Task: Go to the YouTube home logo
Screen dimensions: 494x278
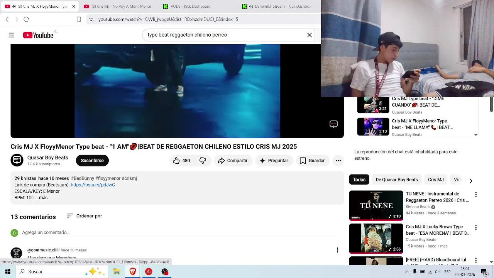Action: [38, 35]
